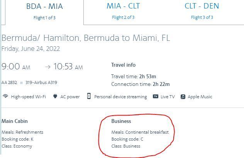The image size is (244, 158).
Task: Click the arrow between departure and arrival times
Action: (48, 67)
